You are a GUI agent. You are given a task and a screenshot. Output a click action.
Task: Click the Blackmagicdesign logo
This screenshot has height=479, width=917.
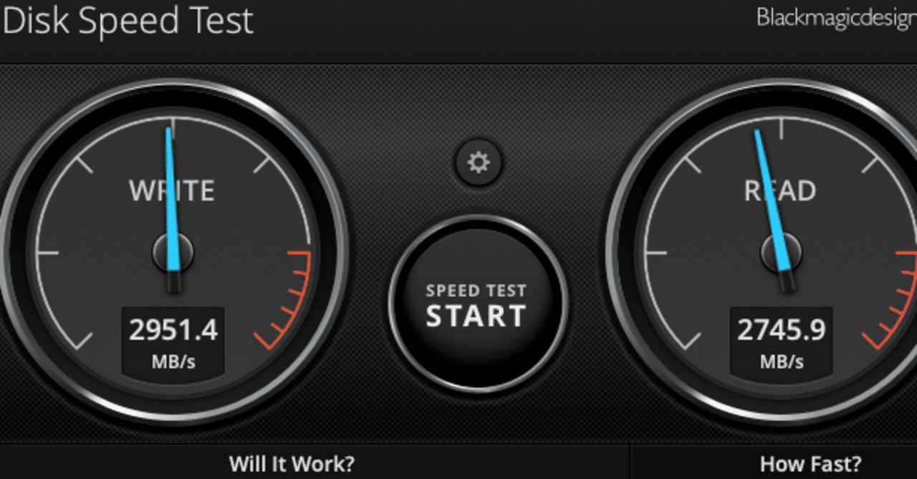[837, 19]
